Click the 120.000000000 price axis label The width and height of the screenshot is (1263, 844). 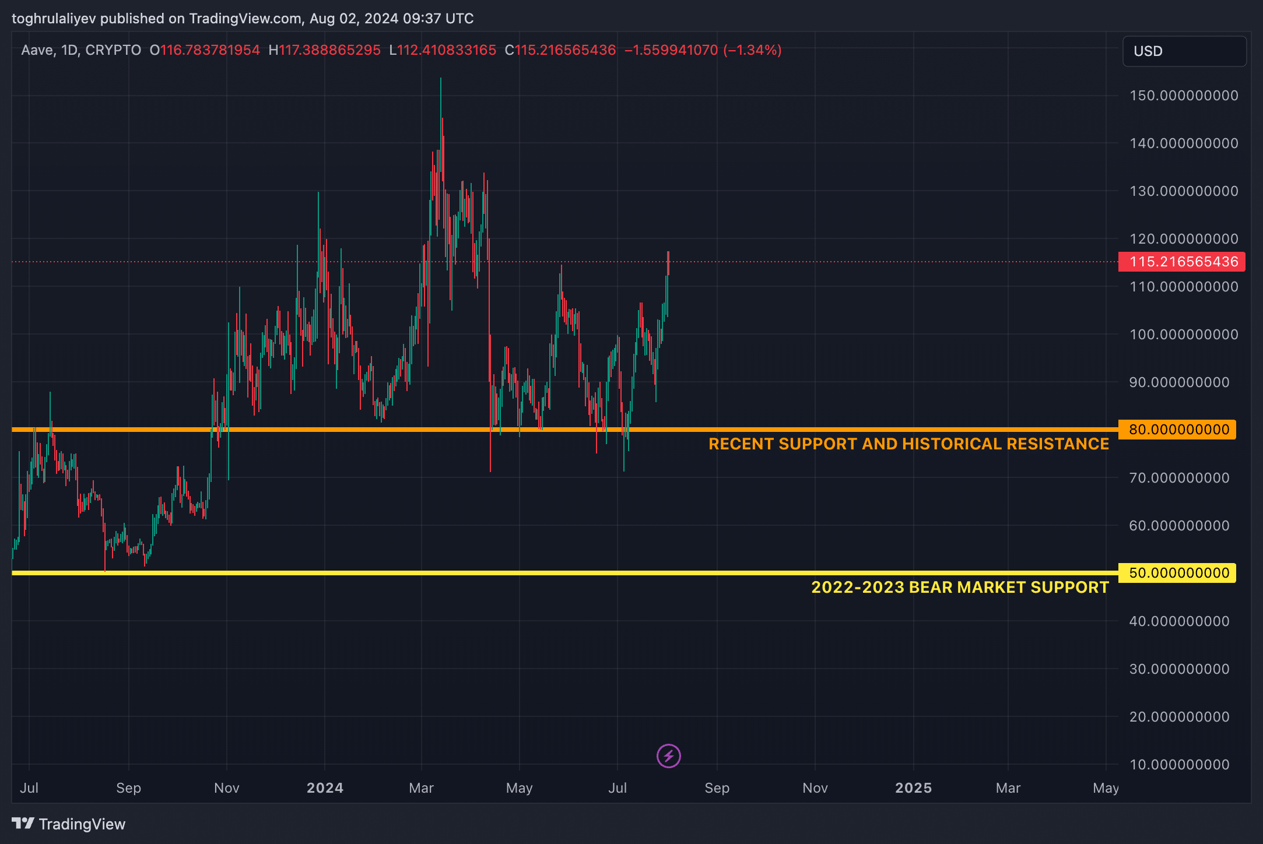1184,239
